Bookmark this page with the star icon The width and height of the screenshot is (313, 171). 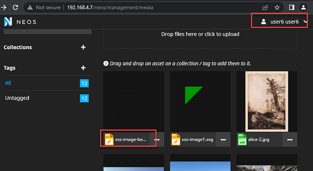[x=277, y=8]
